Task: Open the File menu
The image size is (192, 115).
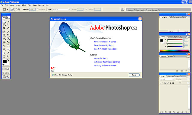Action: click(x=2, y=5)
